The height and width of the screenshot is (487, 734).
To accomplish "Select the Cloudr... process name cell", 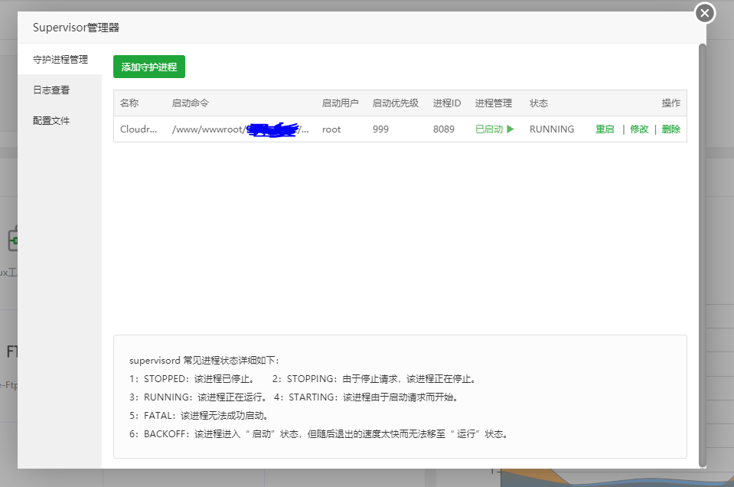I will pos(139,129).
